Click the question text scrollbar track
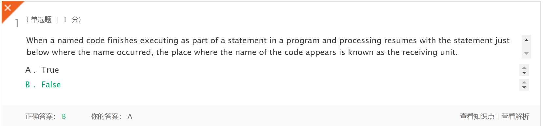This screenshot has width=544, height=126. tap(526, 47)
